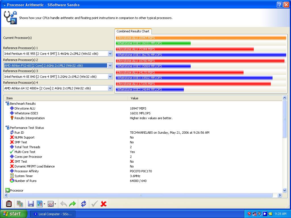Click the Number of Runs colored ball icon
The image size is (291, 218).
(x=12, y=181)
